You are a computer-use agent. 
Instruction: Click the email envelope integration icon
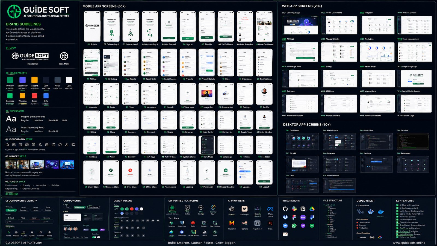tap(285, 234)
